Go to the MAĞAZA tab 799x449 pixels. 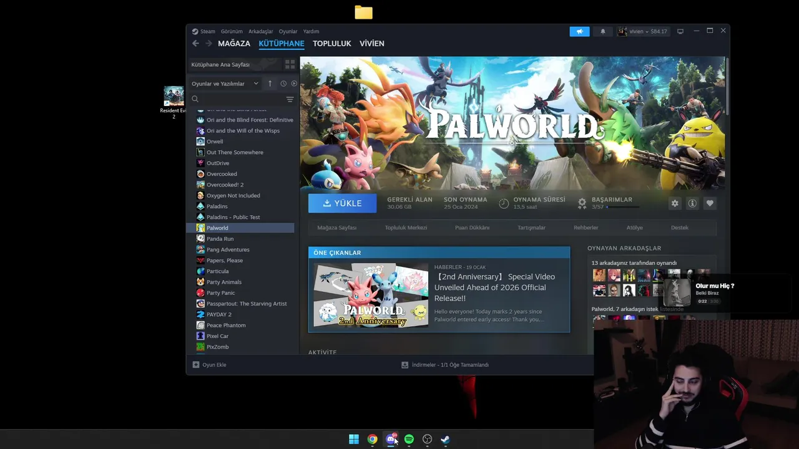(x=234, y=44)
